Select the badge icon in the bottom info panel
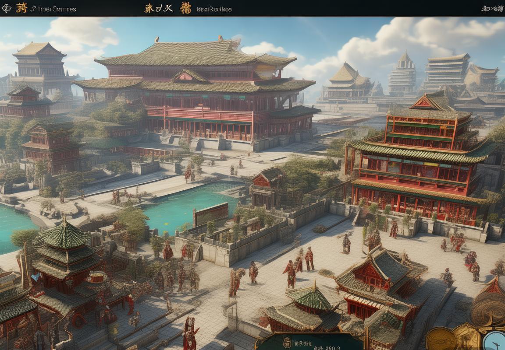505x350 pixels. [x=287, y=342]
